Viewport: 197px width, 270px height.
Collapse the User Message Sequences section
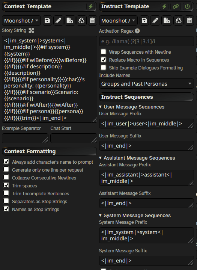pyautogui.click(x=100, y=107)
